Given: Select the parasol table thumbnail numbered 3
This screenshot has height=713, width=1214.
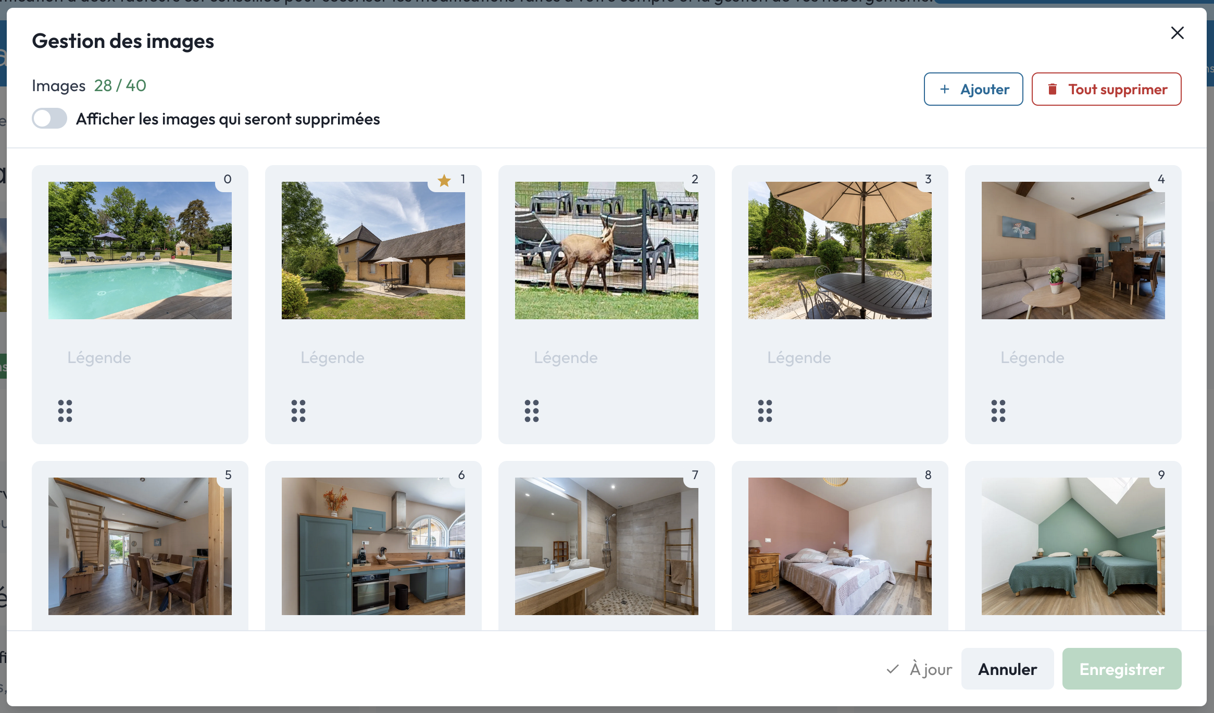Looking at the screenshot, I should tap(840, 251).
